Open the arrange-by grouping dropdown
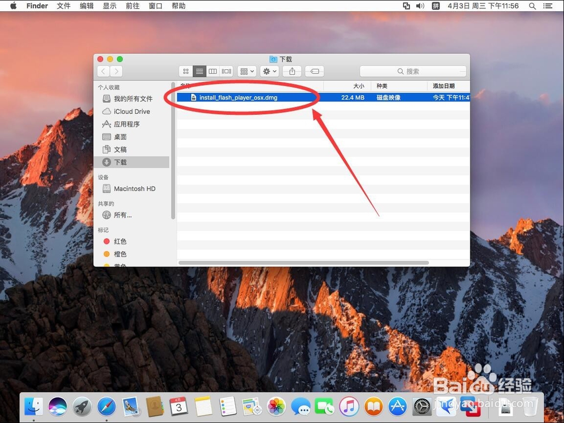564x423 pixels. [247, 72]
